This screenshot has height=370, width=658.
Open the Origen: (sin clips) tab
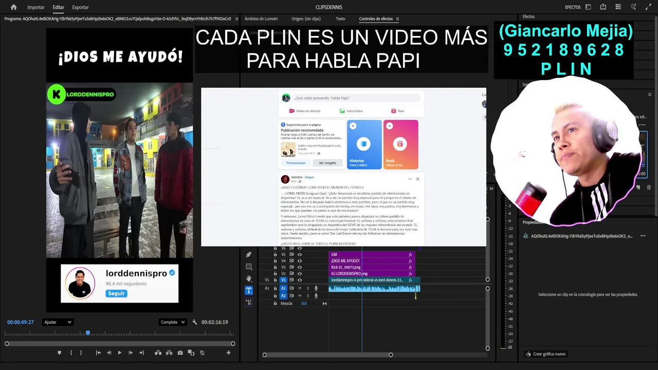click(306, 18)
